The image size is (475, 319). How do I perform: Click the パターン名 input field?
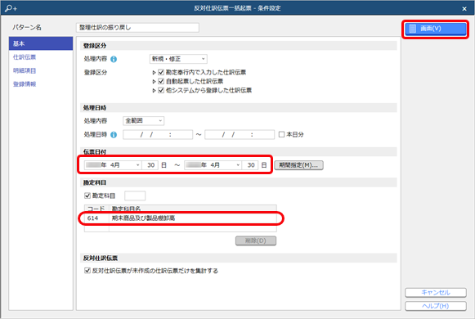(137, 28)
